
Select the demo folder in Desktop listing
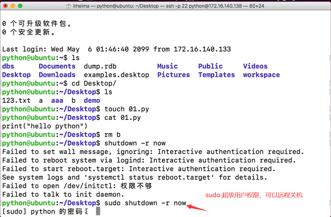(x=92, y=100)
